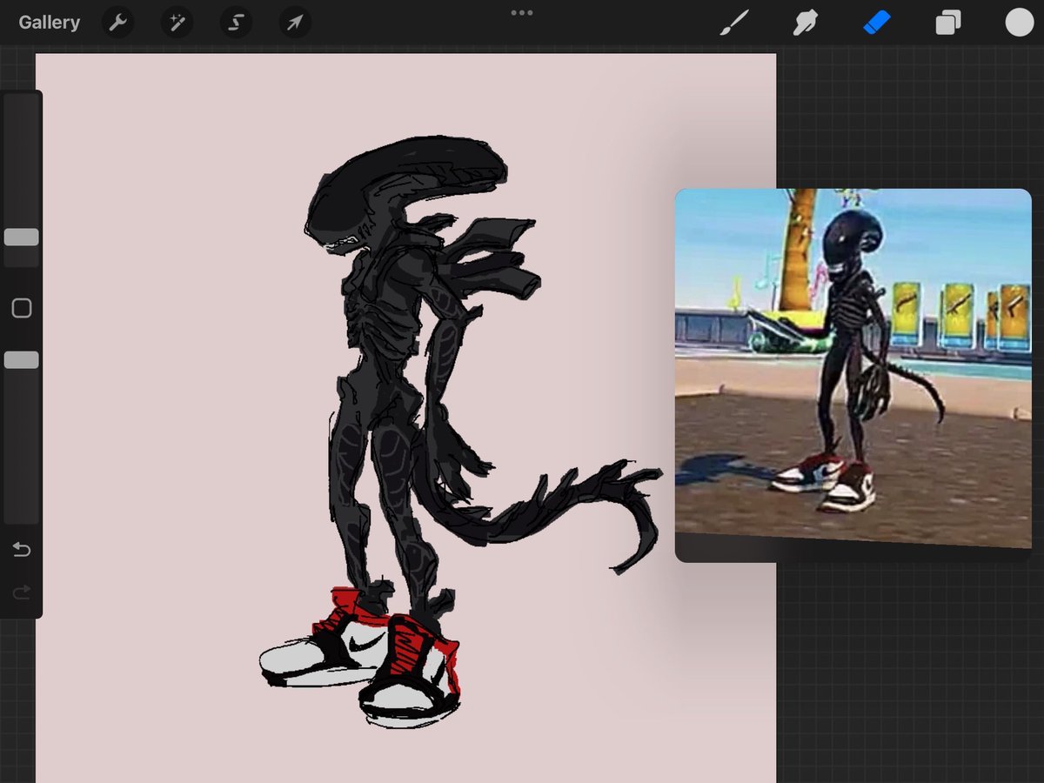The height and width of the screenshot is (783, 1044).
Task: Click the brush size slider handle
Action: point(22,237)
